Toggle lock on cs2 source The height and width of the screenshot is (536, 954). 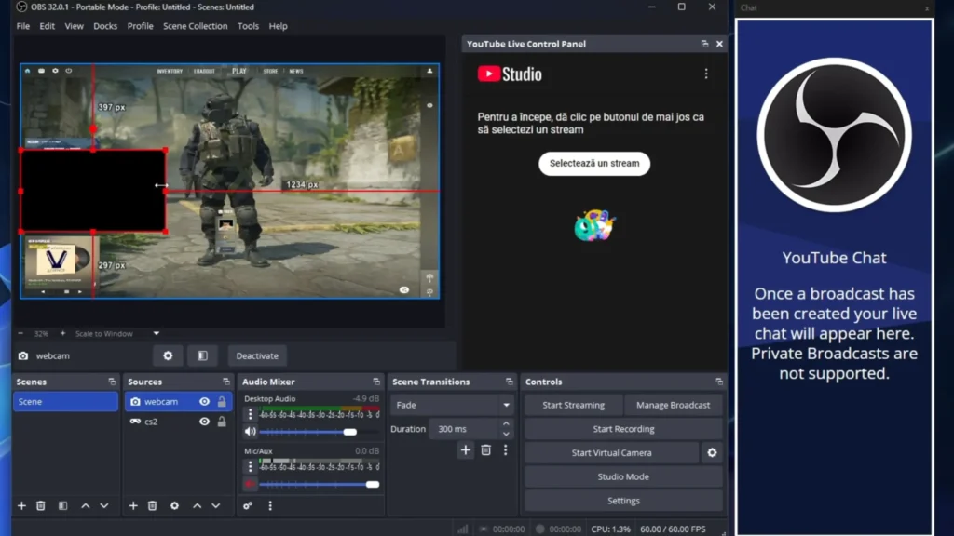222,422
